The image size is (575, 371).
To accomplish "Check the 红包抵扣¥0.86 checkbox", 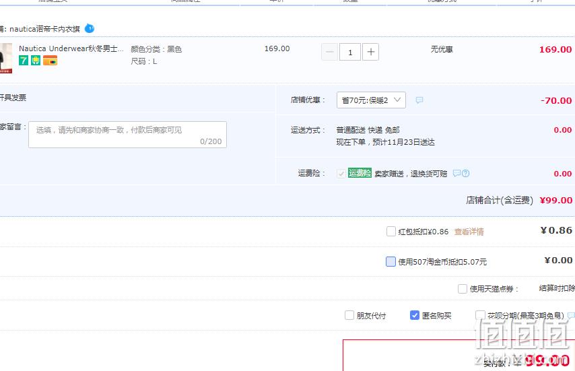I will pos(391,232).
